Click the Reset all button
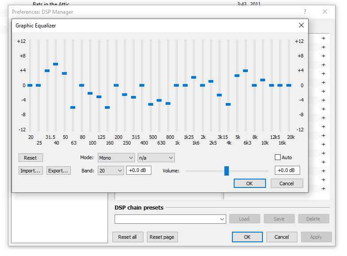 pos(127,237)
